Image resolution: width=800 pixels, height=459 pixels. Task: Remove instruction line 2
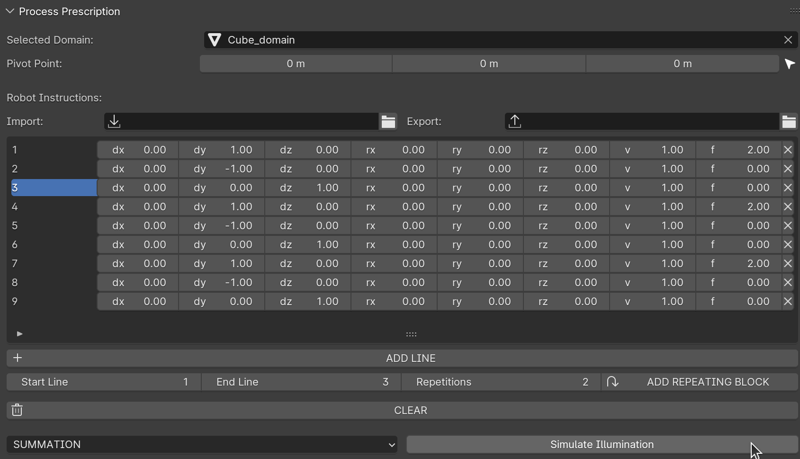788,169
